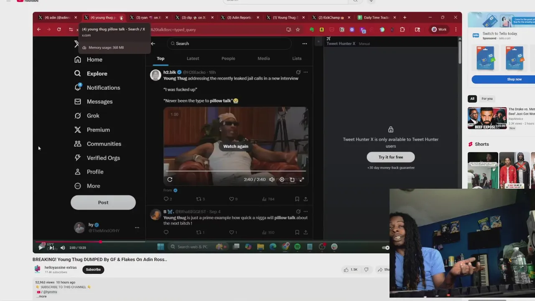This screenshot has width=535, height=301.
Task: Mute the YouTube player volume
Action: click(63, 247)
